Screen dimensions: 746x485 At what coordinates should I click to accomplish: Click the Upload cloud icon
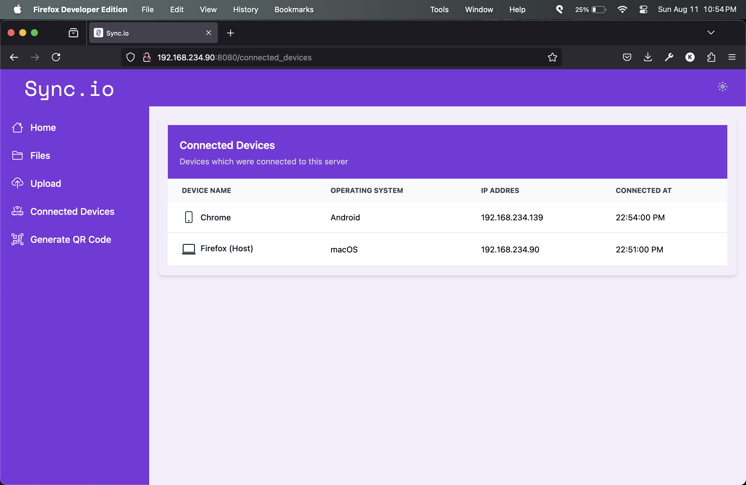pyautogui.click(x=17, y=183)
